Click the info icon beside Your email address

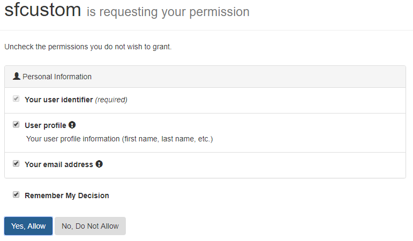pyautogui.click(x=99, y=164)
